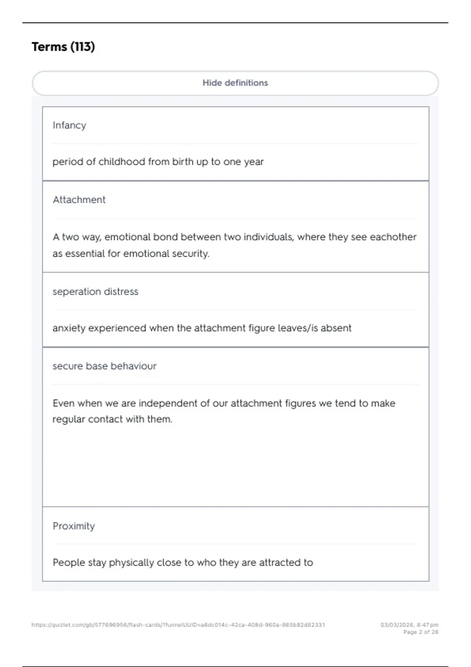Select the Proximity term heading
The image size is (471, 667).
pos(74,526)
